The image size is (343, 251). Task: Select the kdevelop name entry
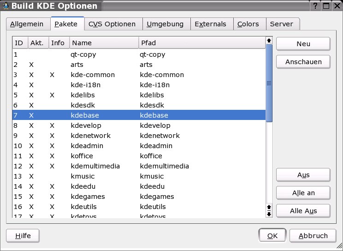[86, 125]
